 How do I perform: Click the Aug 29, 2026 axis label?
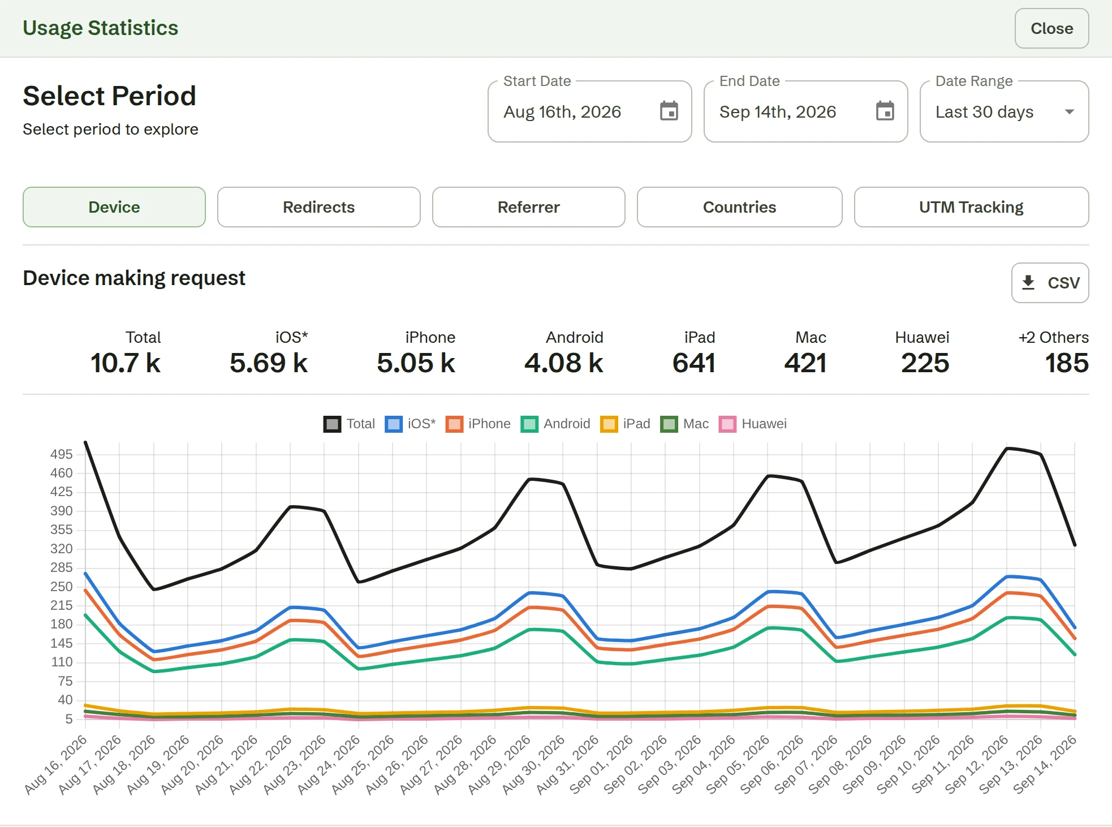(499, 765)
